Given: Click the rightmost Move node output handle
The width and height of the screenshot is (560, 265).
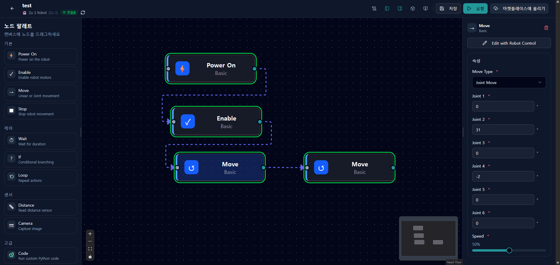Looking at the screenshot, I should (x=393, y=168).
